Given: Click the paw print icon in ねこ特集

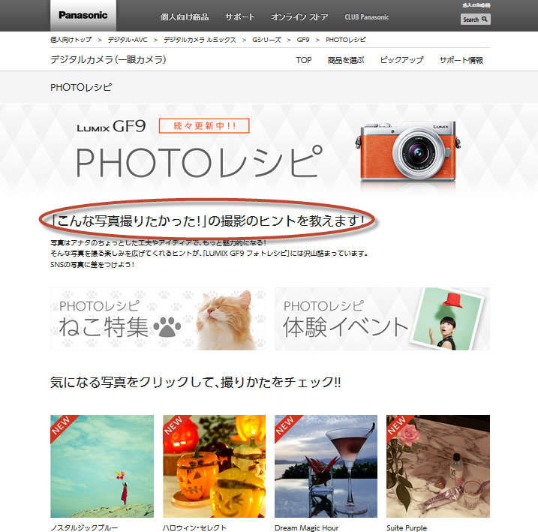Looking at the screenshot, I should 167,326.
